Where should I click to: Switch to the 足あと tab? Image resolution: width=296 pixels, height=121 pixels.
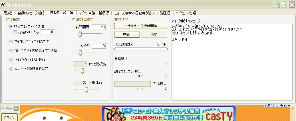click(8, 13)
